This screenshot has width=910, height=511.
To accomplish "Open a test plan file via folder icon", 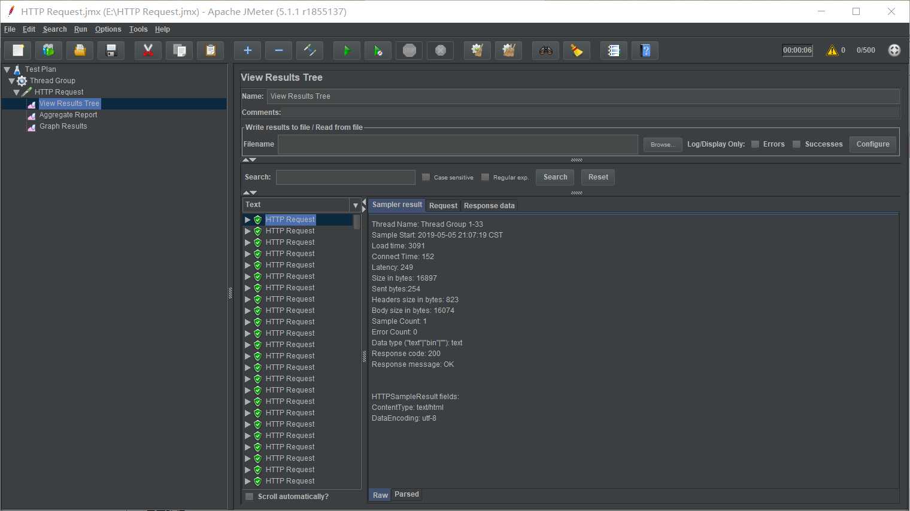I will (x=80, y=50).
